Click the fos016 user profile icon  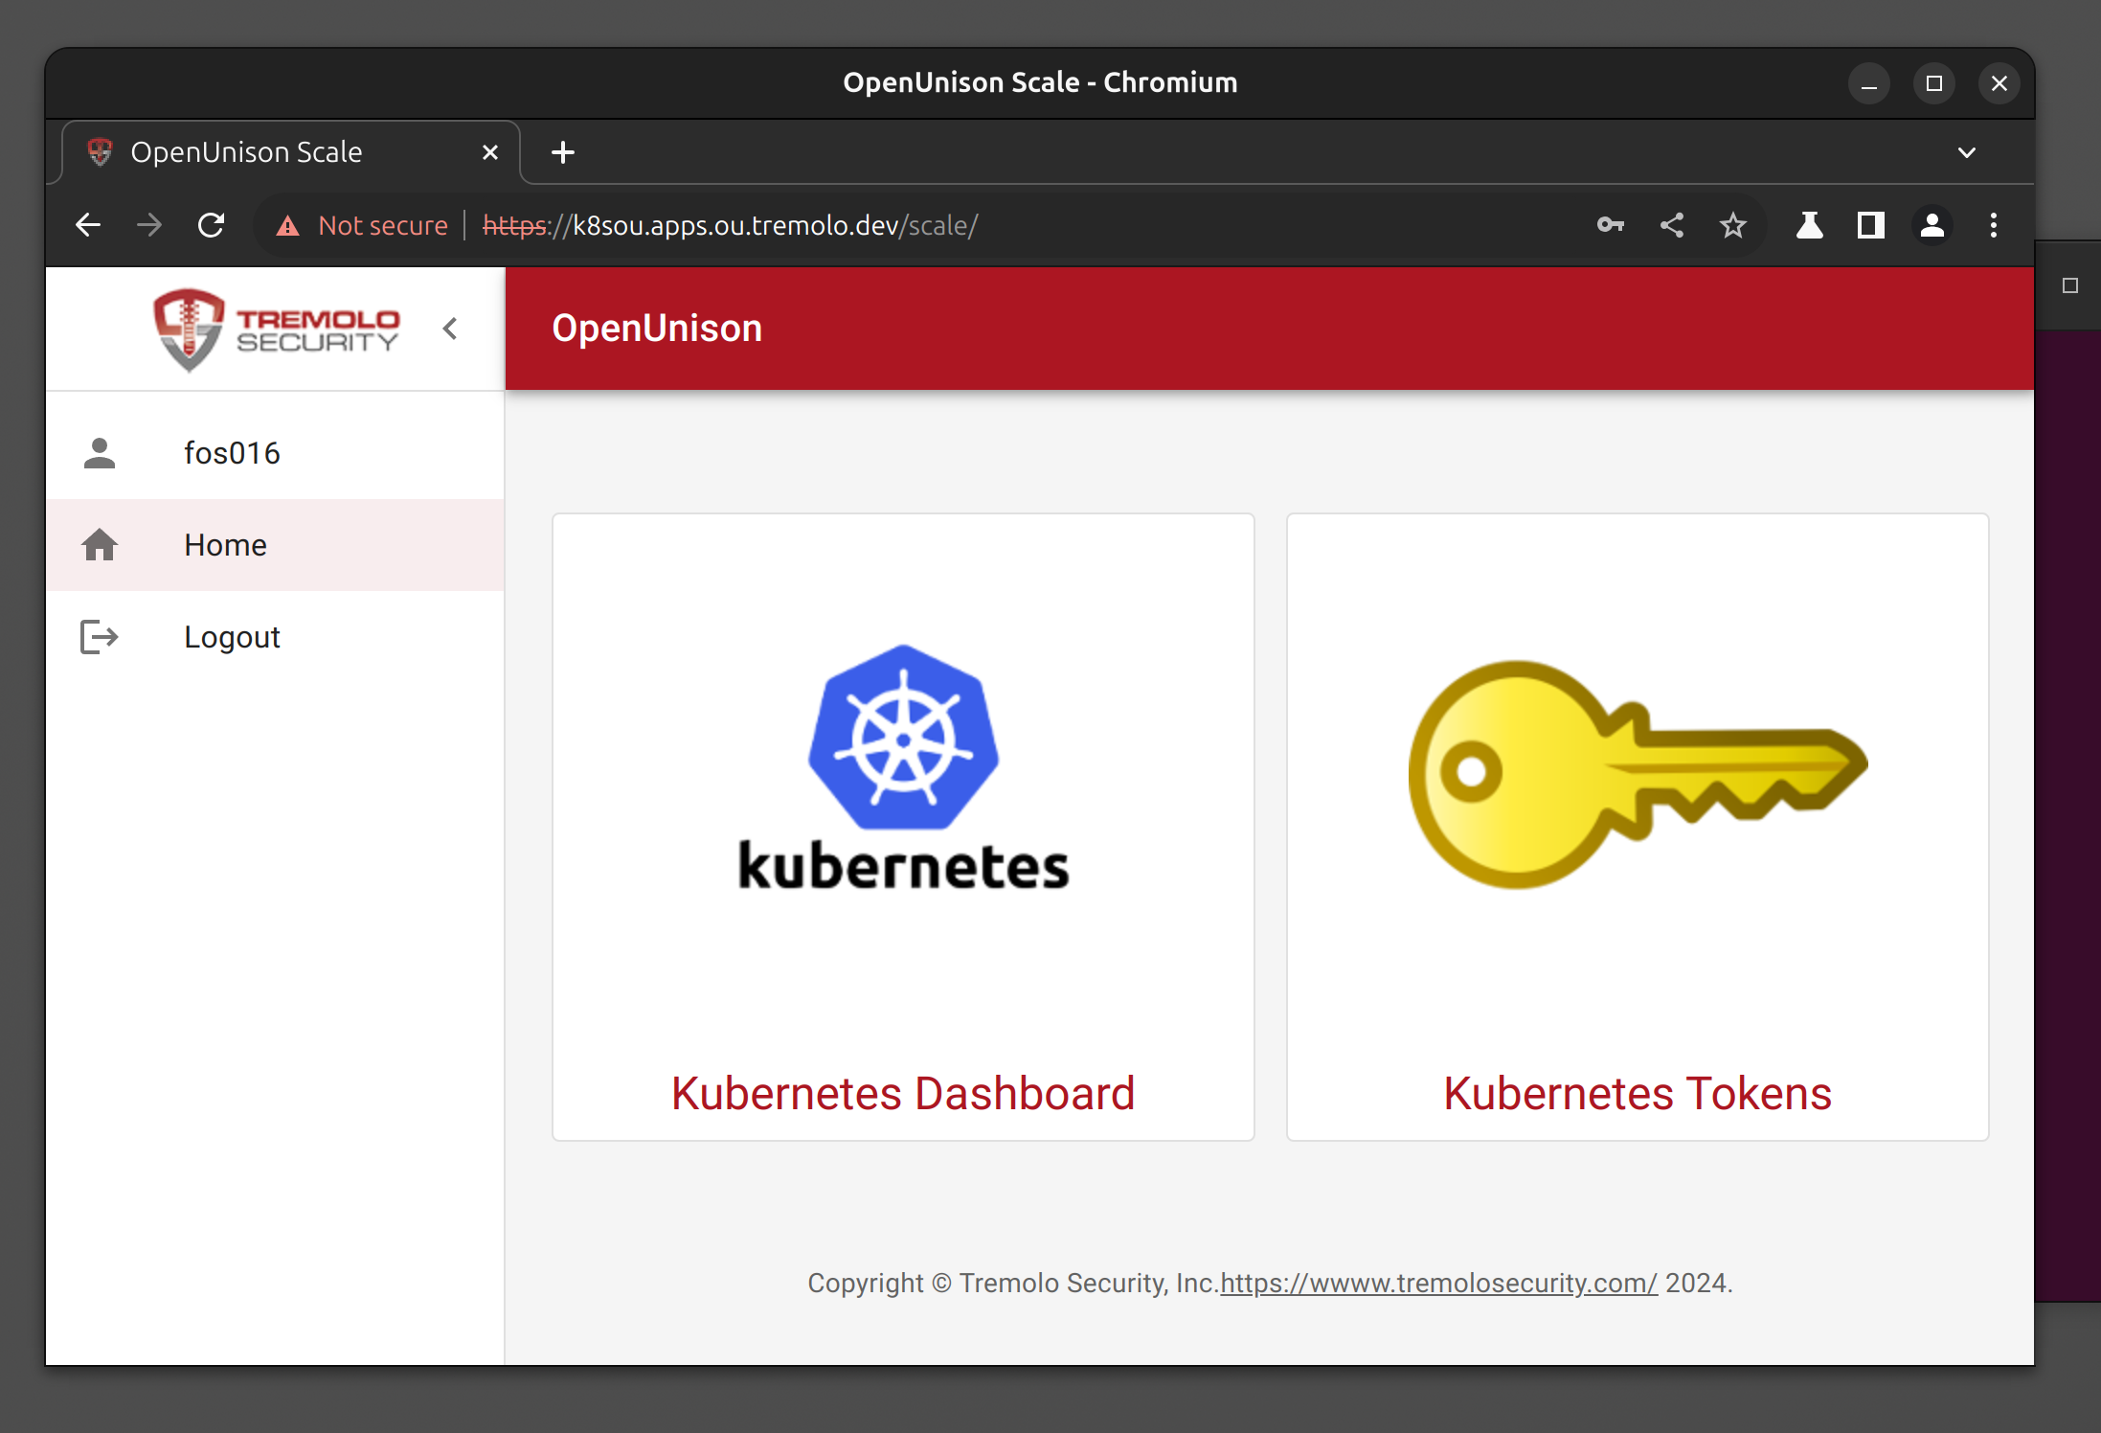pyautogui.click(x=100, y=453)
